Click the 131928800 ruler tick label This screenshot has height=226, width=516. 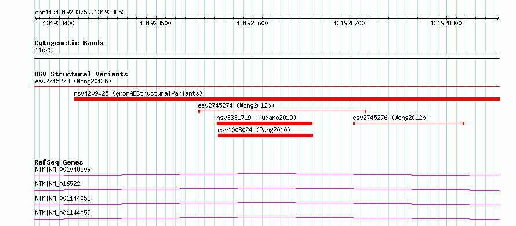click(446, 24)
